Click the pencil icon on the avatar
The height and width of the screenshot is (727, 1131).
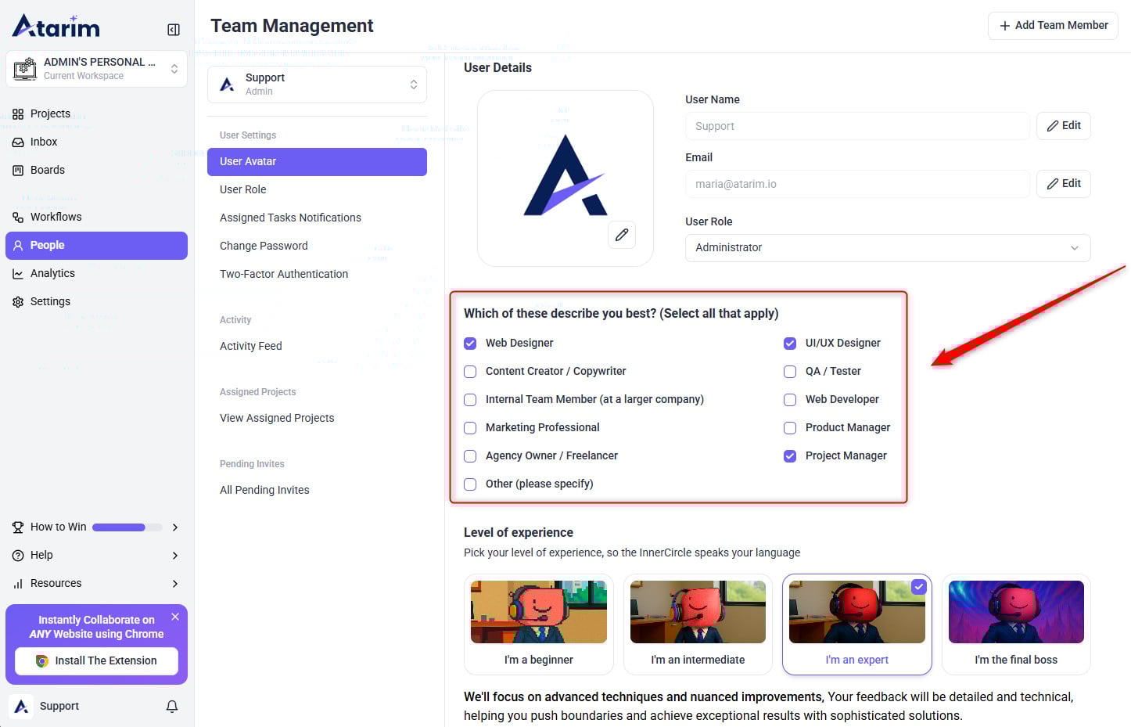pos(622,235)
